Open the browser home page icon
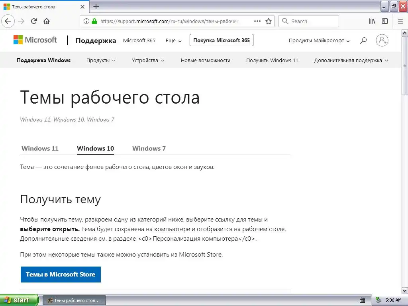This screenshot has width=408, height=306. pos(47,21)
